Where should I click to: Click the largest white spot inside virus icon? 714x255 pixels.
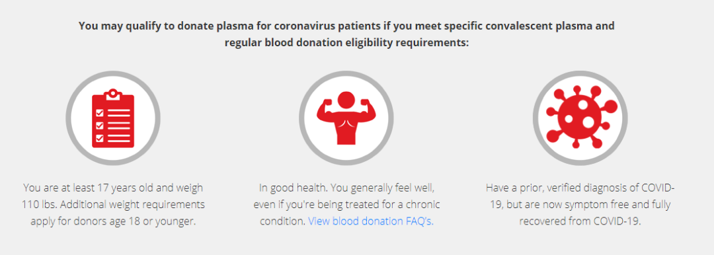click(x=589, y=122)
